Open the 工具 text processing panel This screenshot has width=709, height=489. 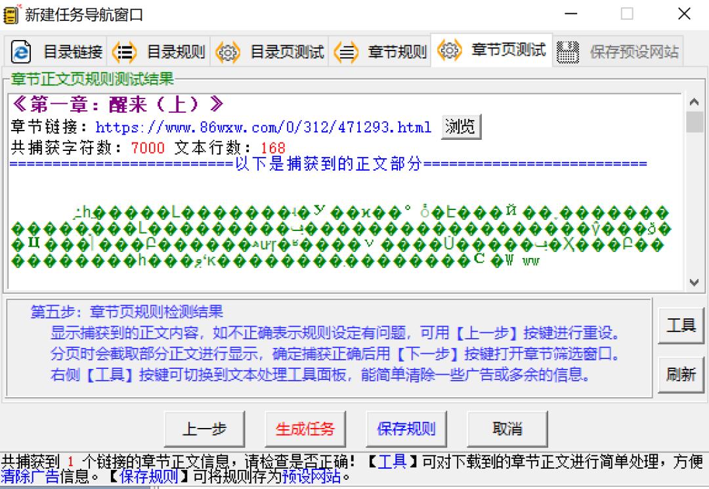pyautogui.click(x=681, y=325)
